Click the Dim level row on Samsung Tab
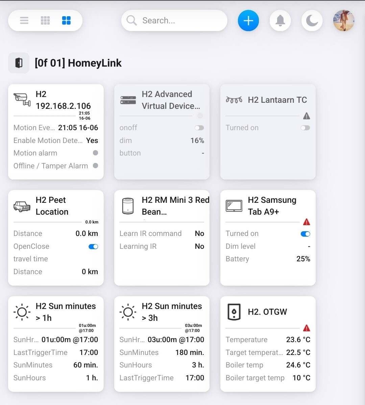This screenshot has width=365, height=405. [x=268, y=246]
